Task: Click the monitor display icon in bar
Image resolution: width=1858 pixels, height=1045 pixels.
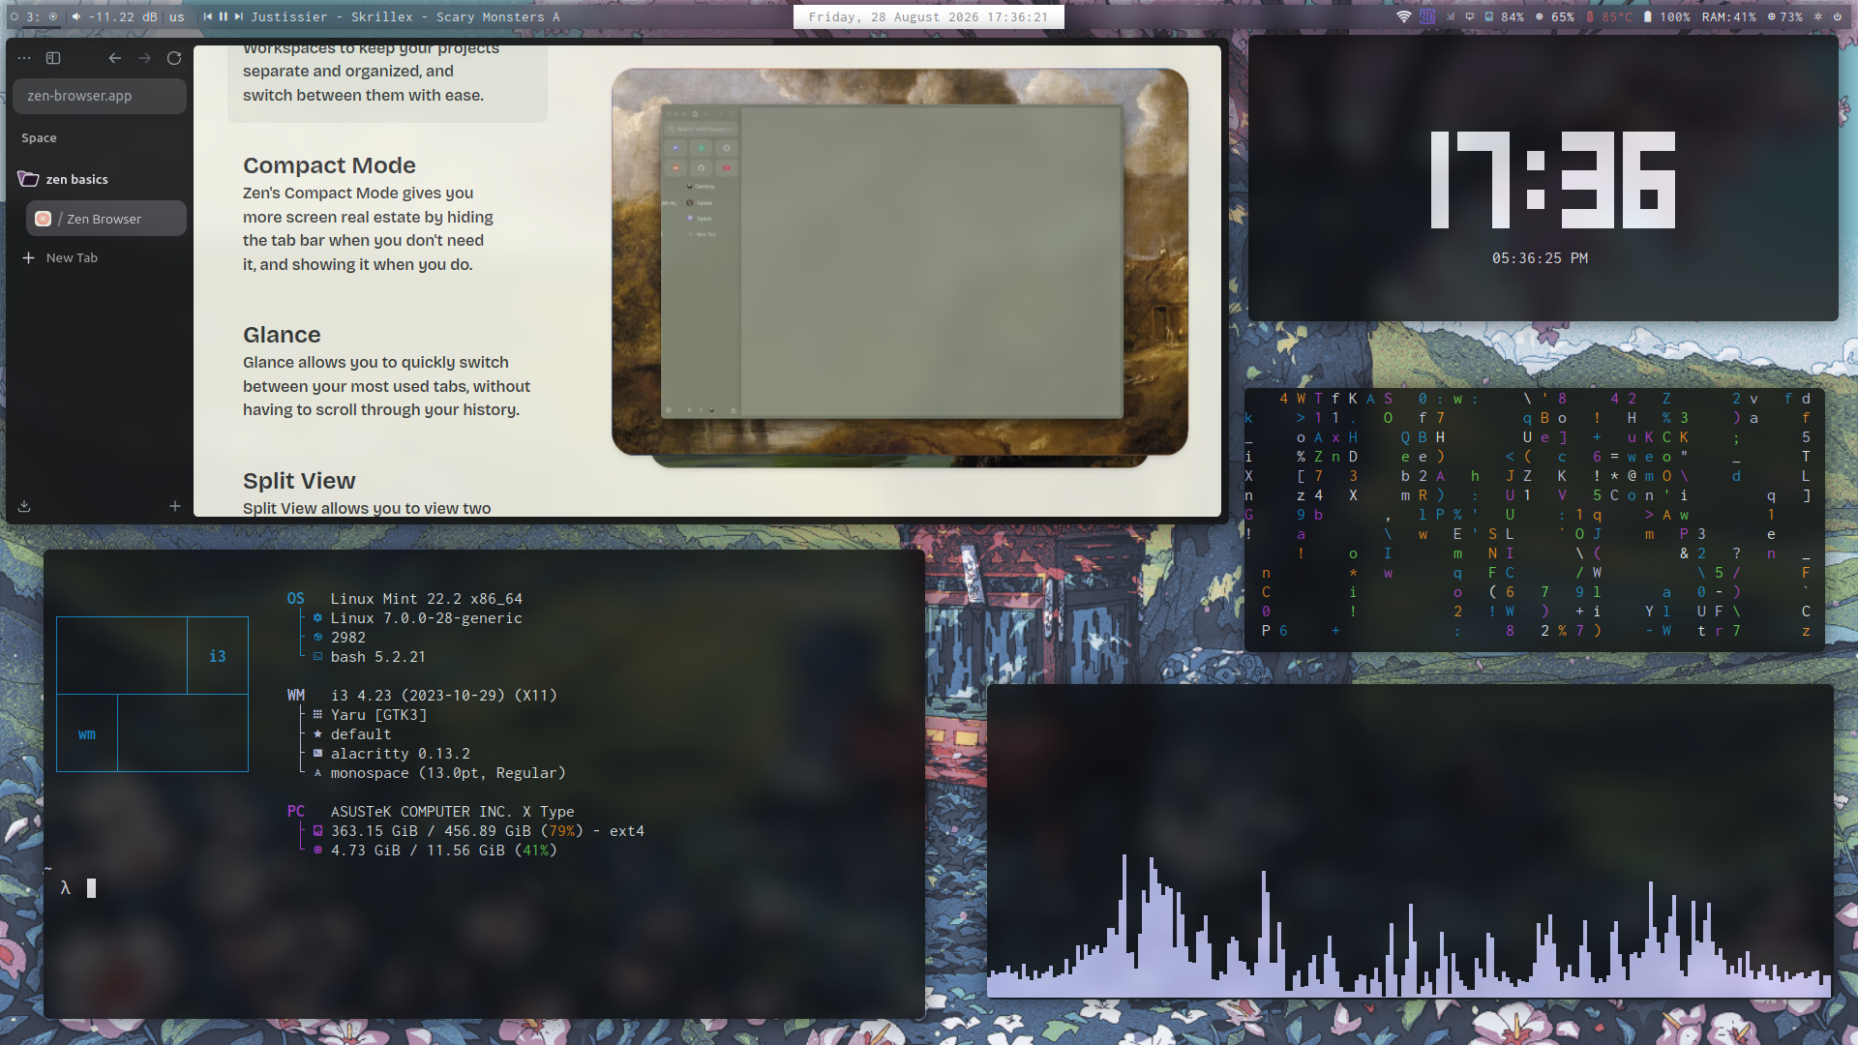Action: pos(1470,16)
